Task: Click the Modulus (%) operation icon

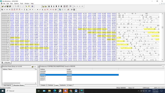Action: [x=42, y=10]
